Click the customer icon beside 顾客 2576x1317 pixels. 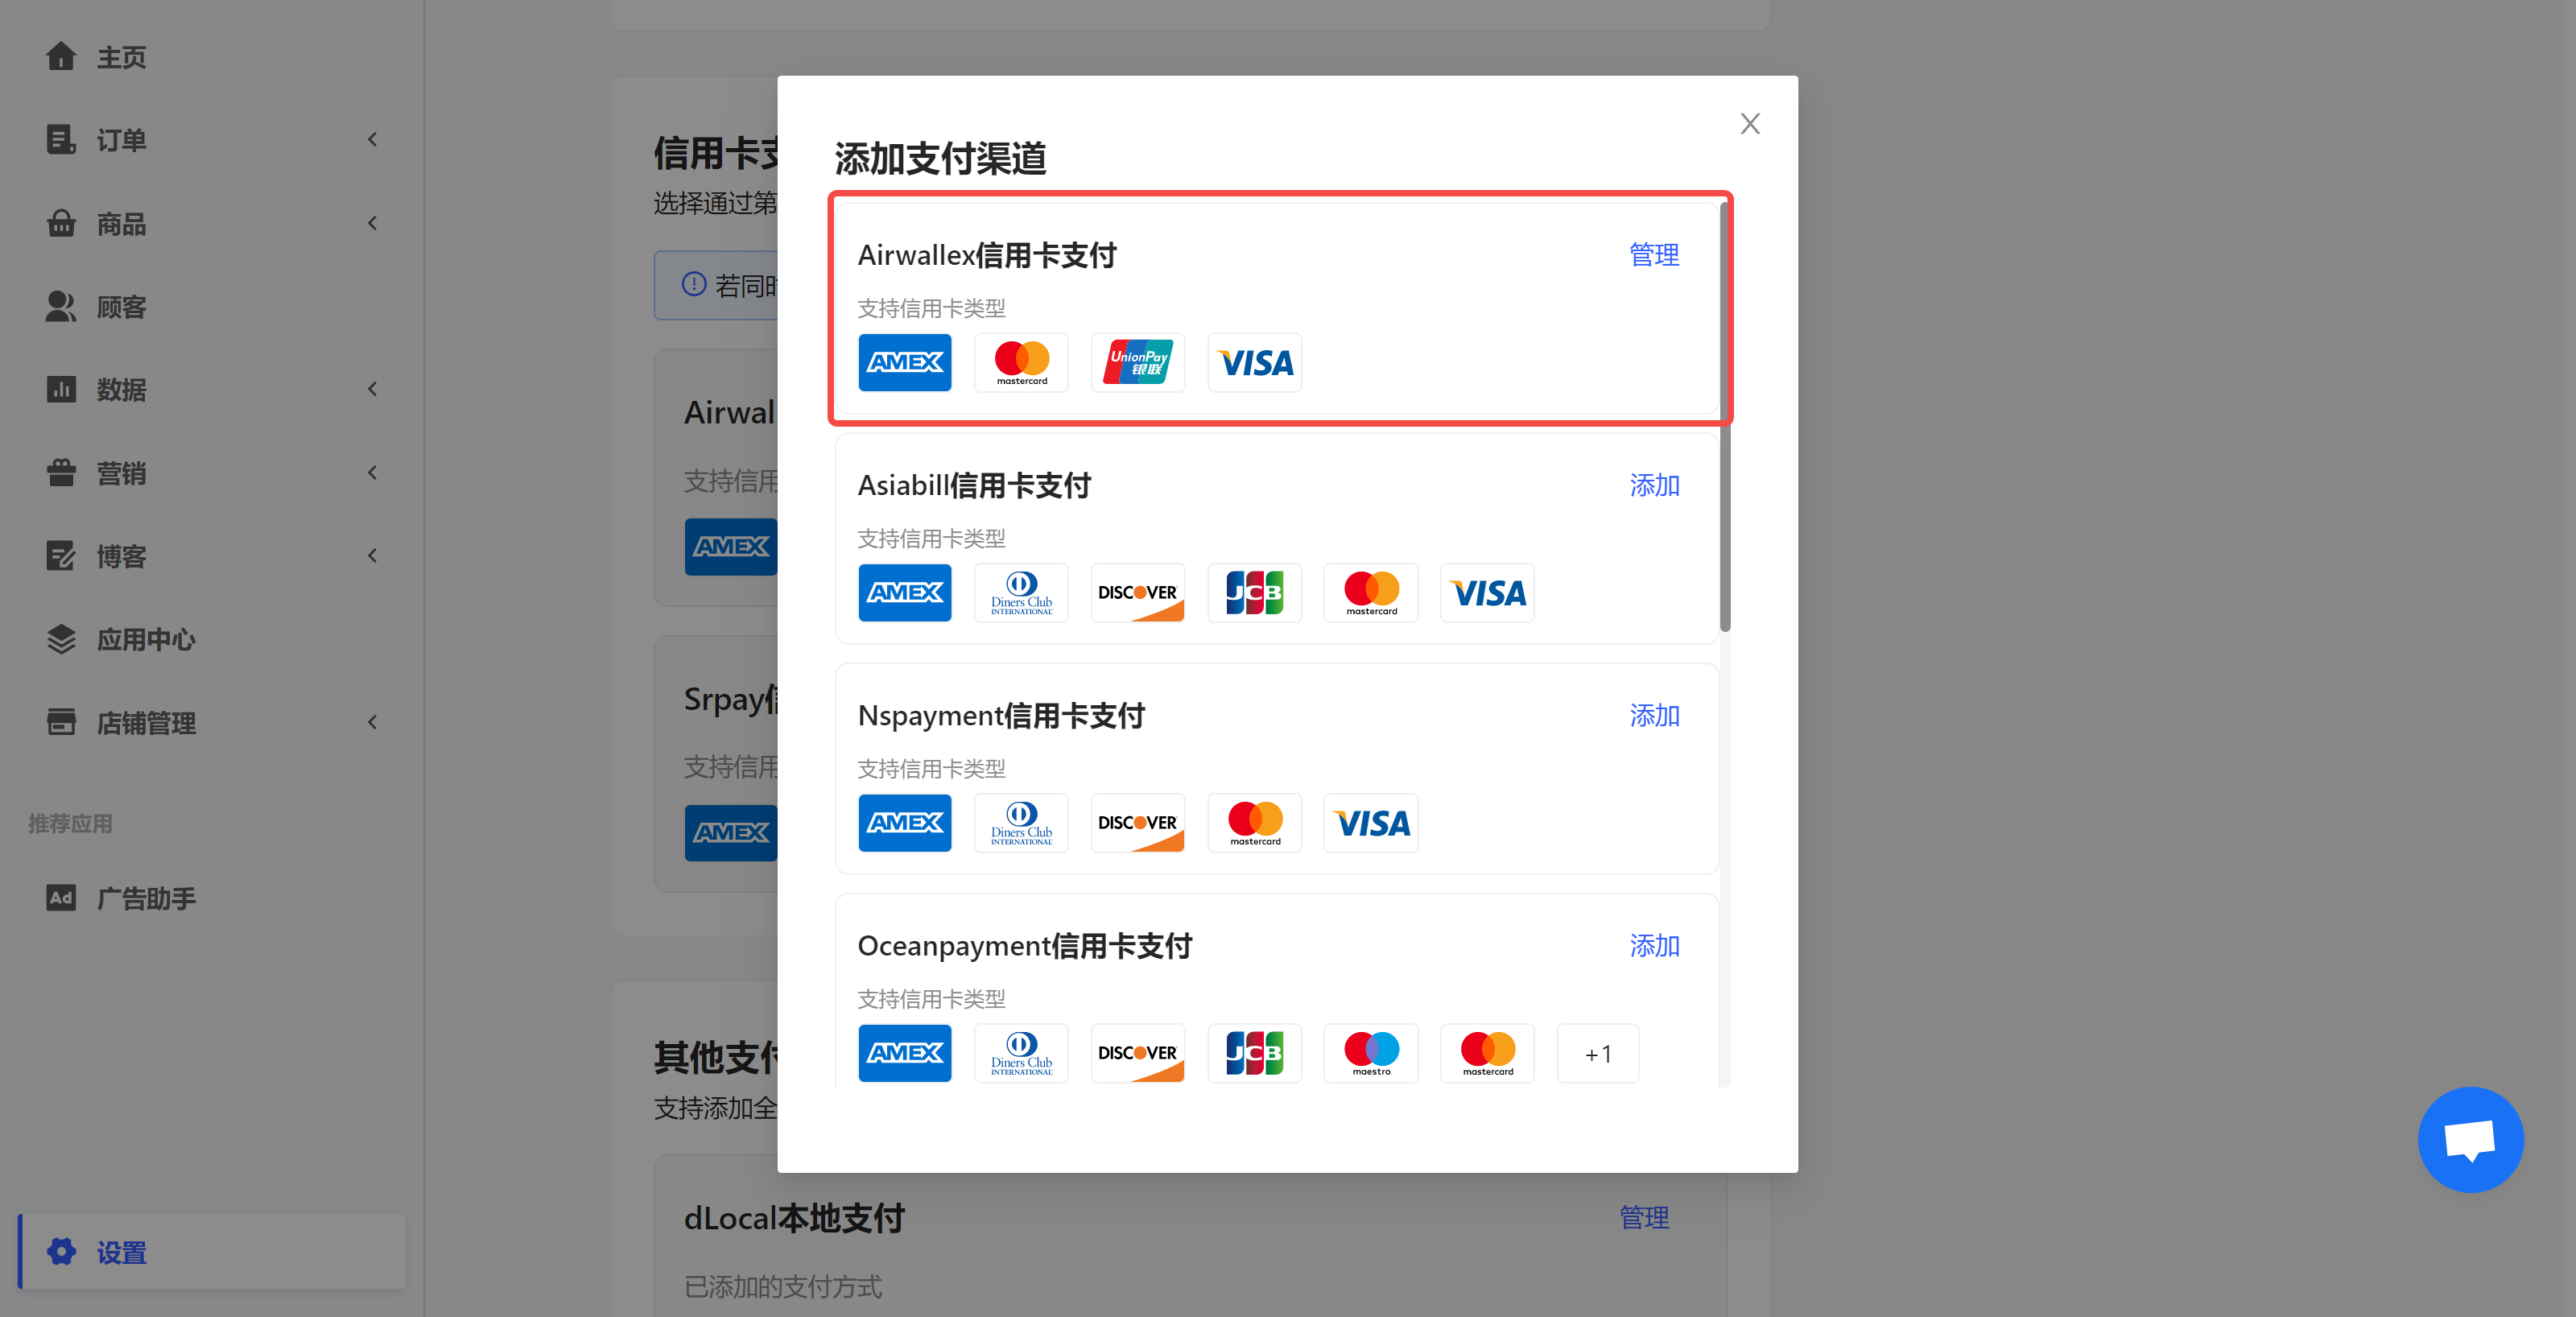click(61, 306)
